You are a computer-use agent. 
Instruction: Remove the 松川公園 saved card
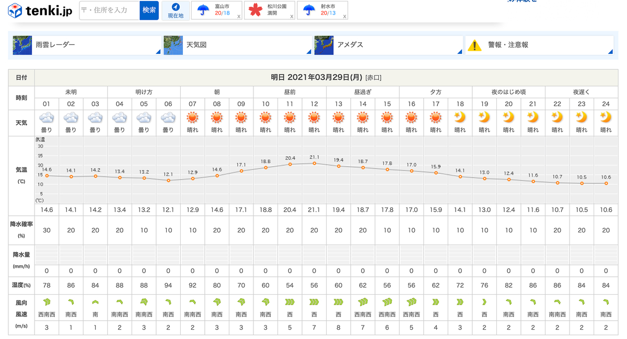pos(292,17)
